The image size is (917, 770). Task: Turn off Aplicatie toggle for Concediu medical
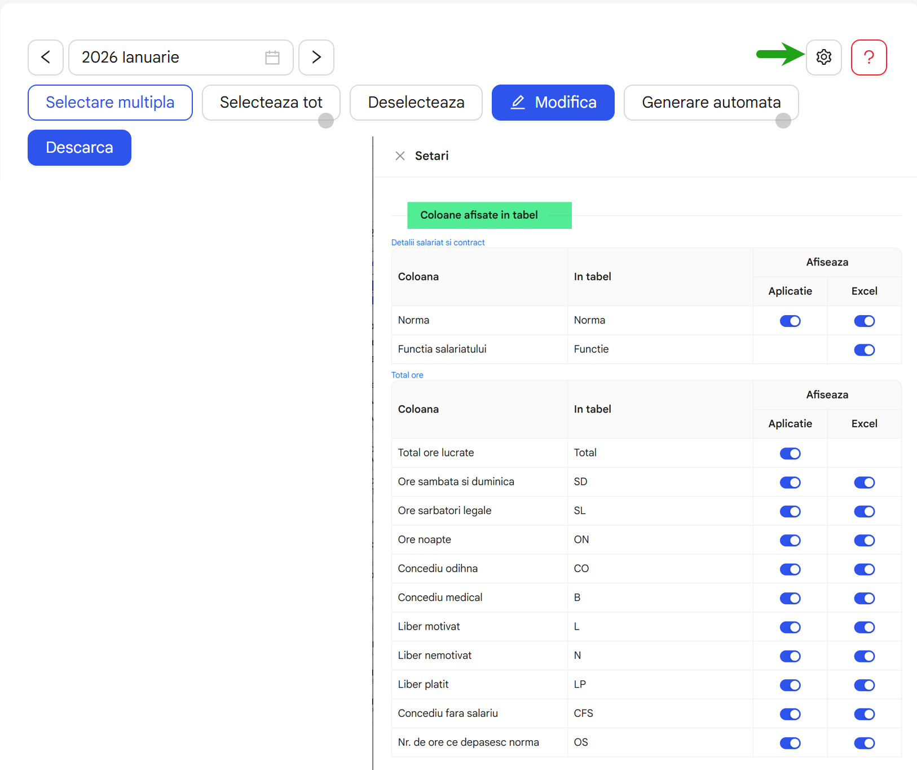[790, 598]
